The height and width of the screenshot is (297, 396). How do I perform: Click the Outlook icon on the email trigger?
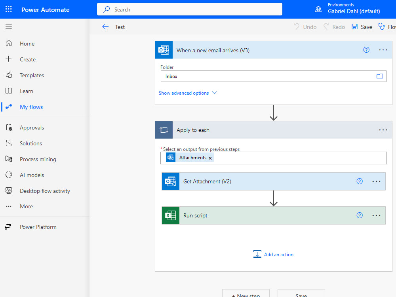click(164, 50)
